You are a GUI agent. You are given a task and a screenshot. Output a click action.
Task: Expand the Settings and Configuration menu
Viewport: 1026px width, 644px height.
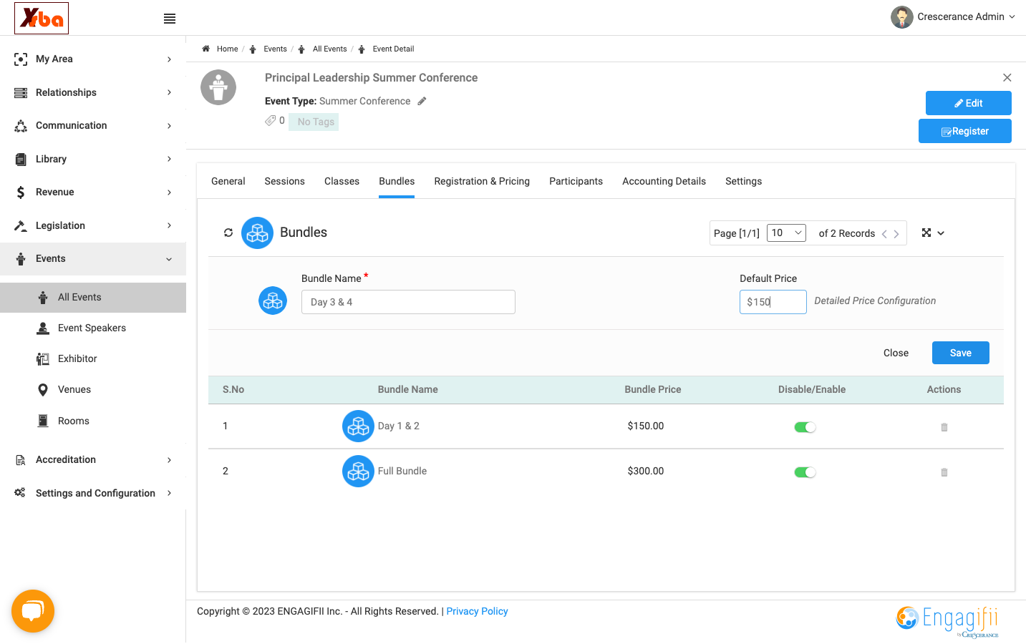93,493
